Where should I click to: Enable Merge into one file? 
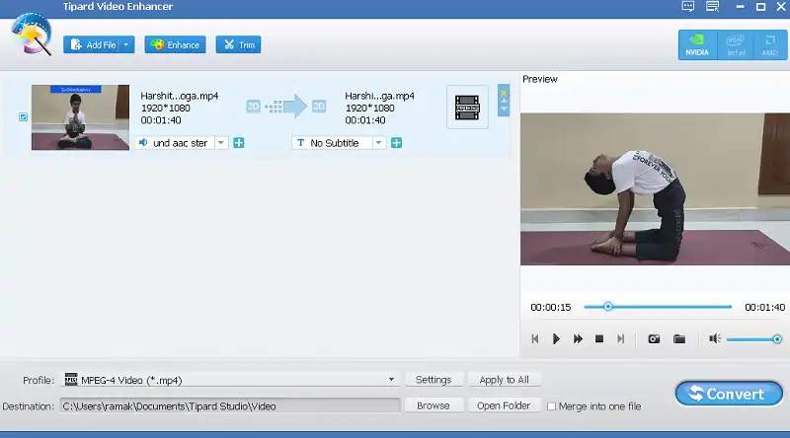(x=552, y=405)
